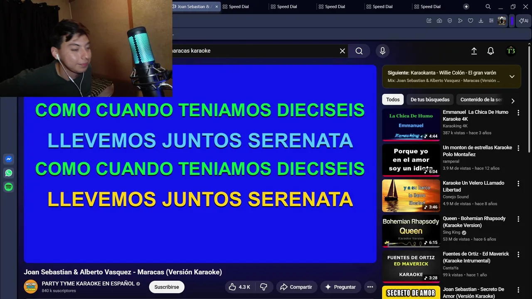Viewport: 532px width, 299px height.
Task: Open the Easy Setup sliders icon
Action: pos(491,21)
